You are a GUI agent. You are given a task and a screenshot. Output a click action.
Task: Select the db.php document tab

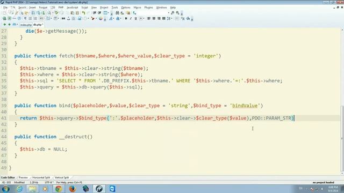coord(38,25)
